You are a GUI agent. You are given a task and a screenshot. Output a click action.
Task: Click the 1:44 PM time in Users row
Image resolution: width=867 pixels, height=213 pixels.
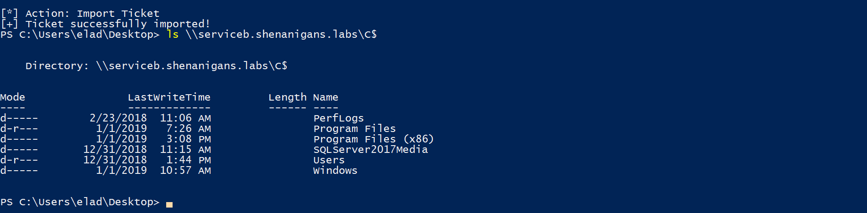coord(188,160)
